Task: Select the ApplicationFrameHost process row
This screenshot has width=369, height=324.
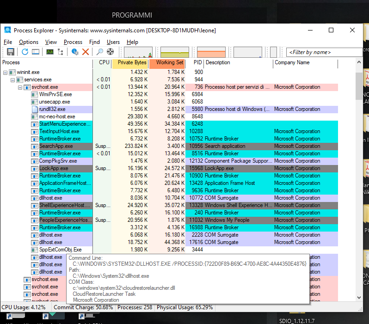Action: pyautogui.click(x=169, y=183)
